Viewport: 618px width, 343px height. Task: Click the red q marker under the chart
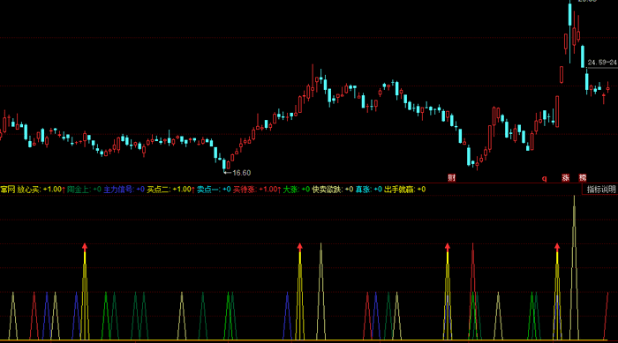coord(545,178)
